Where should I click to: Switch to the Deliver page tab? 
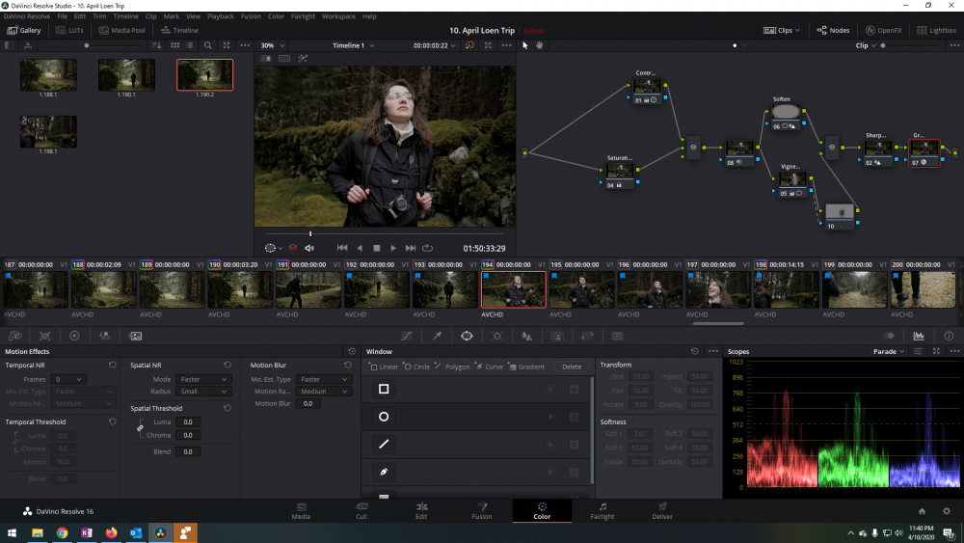[661, 510]
